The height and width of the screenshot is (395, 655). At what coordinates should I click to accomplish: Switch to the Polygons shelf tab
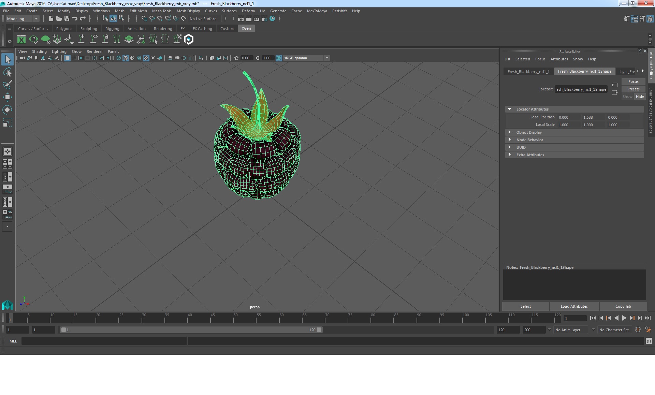(64, 29)
